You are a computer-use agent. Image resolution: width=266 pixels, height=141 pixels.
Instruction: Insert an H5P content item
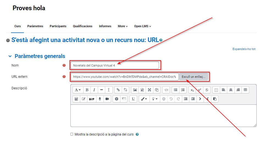92,99
